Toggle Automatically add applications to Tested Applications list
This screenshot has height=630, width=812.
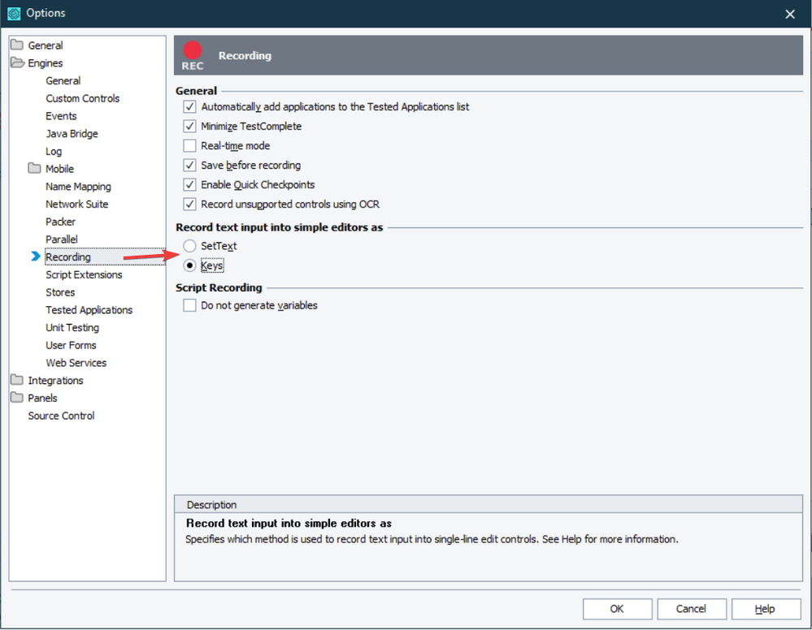click(x=189, y=107)
